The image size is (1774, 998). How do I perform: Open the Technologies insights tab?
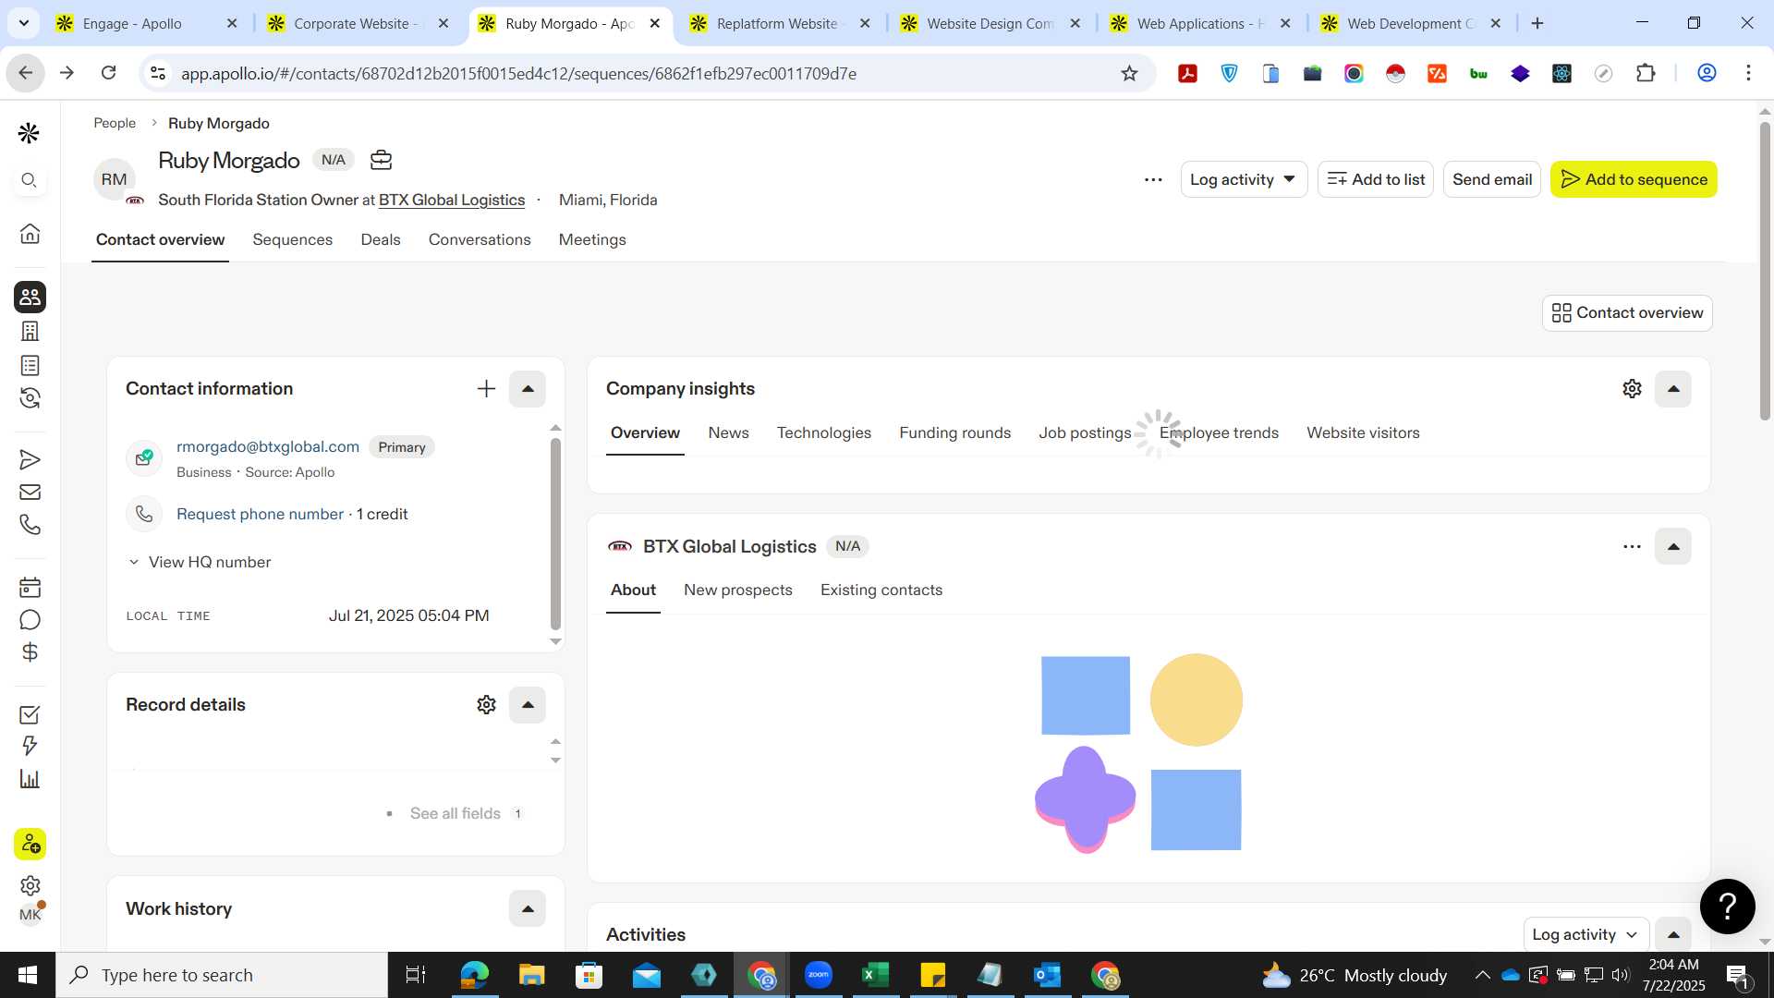[823, 432]
